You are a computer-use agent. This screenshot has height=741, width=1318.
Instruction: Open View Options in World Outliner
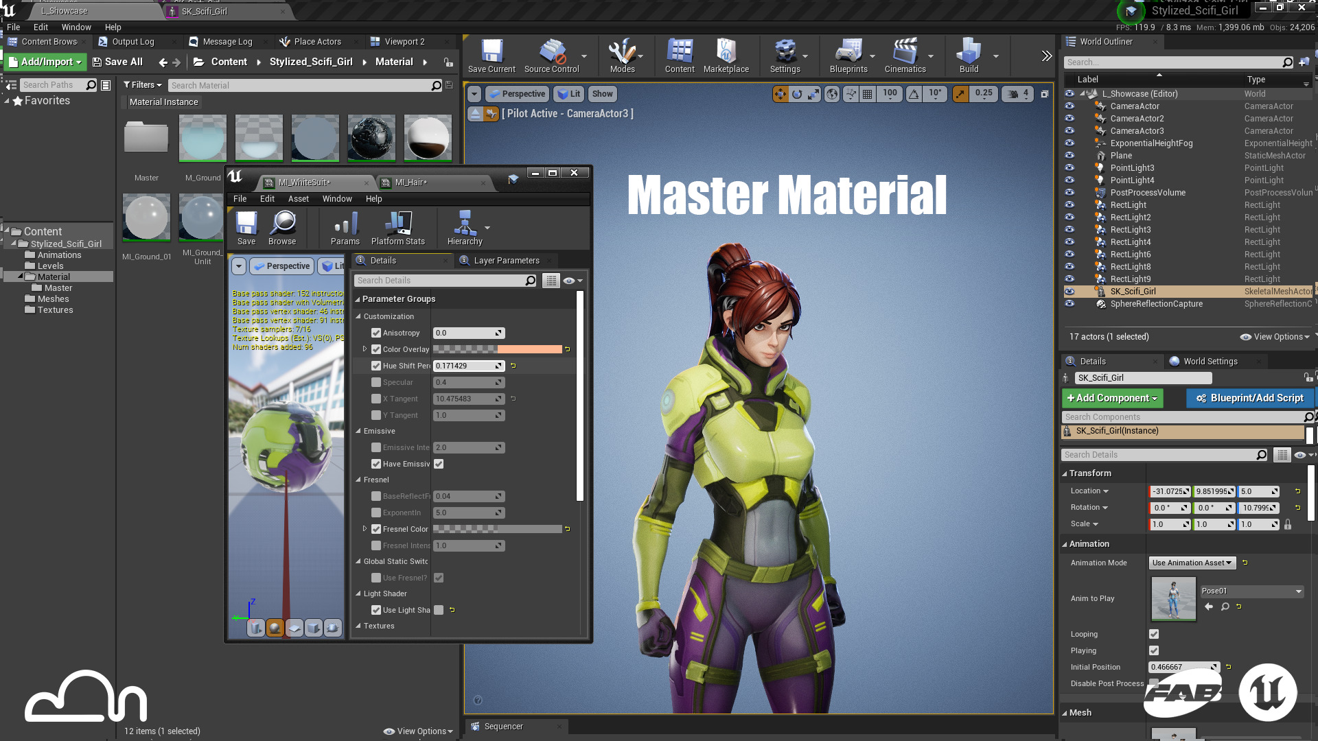click(x=1275, y=337)
